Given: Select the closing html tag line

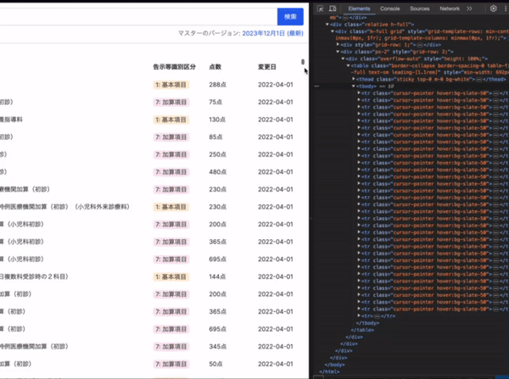Looking at the screenshot, I should [329, 372].
